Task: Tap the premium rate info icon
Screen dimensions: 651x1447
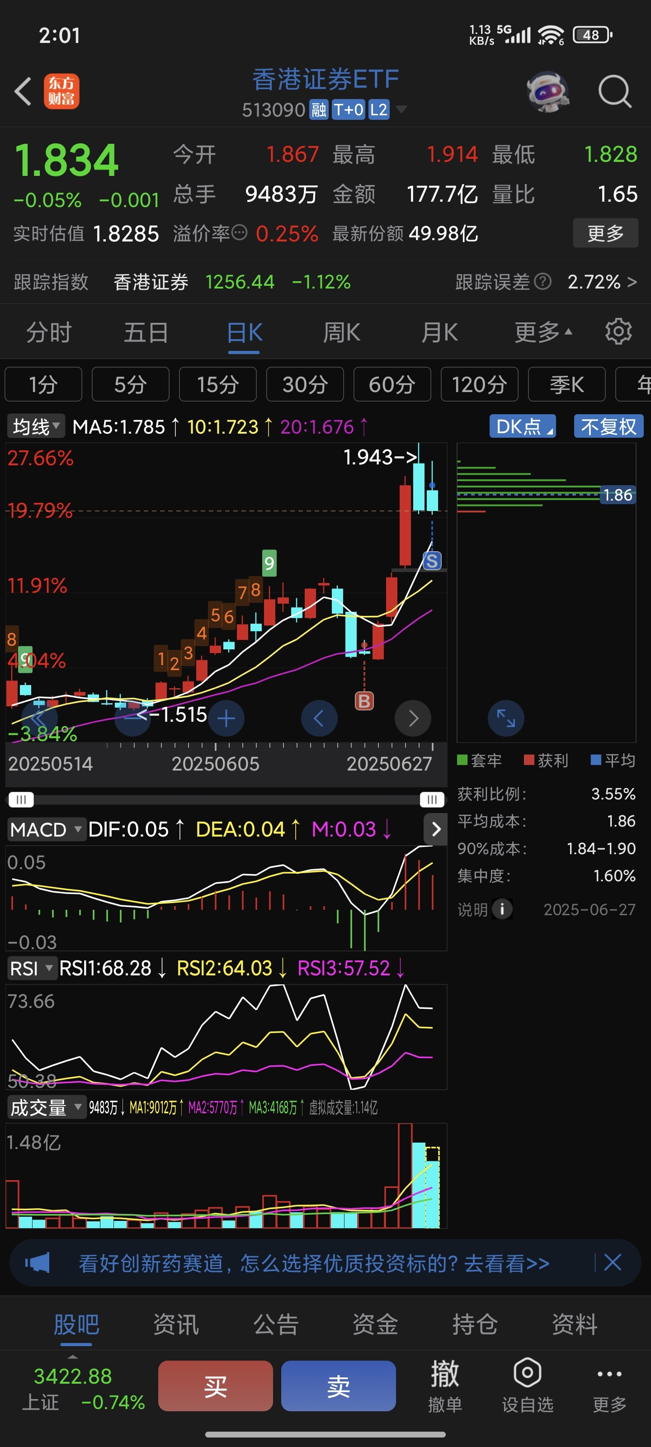Action: coord(239,232)
